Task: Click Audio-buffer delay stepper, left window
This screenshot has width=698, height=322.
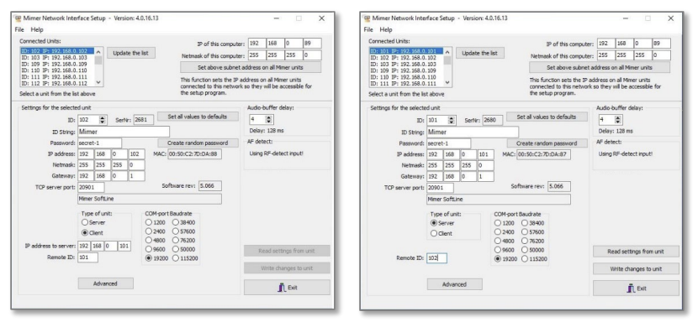Action: tap(268, 119)
